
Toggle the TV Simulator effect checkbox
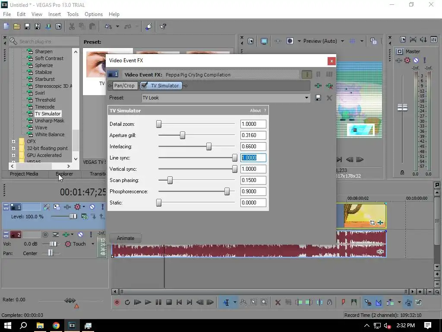(144, 85)
